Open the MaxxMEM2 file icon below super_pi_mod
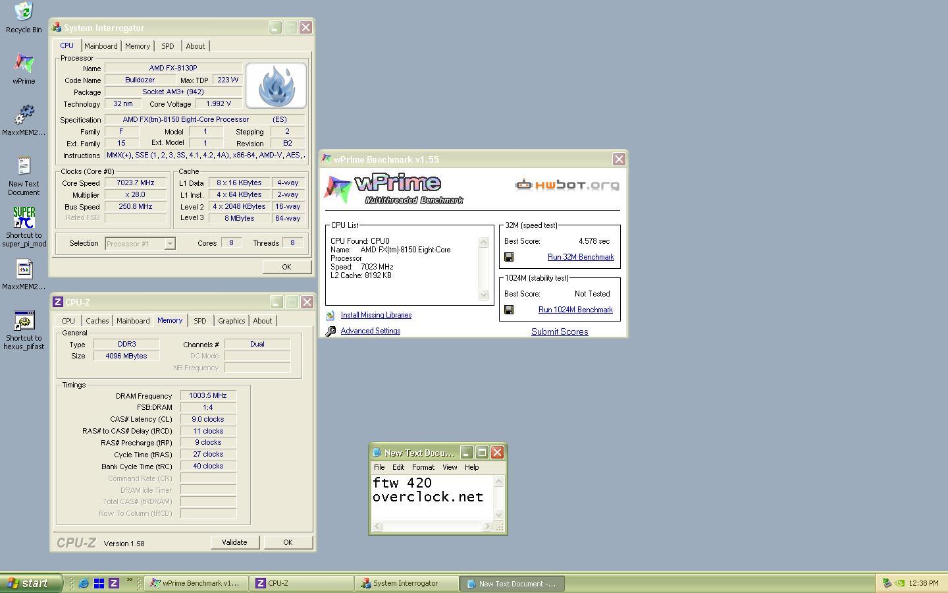 coord(24,269)
